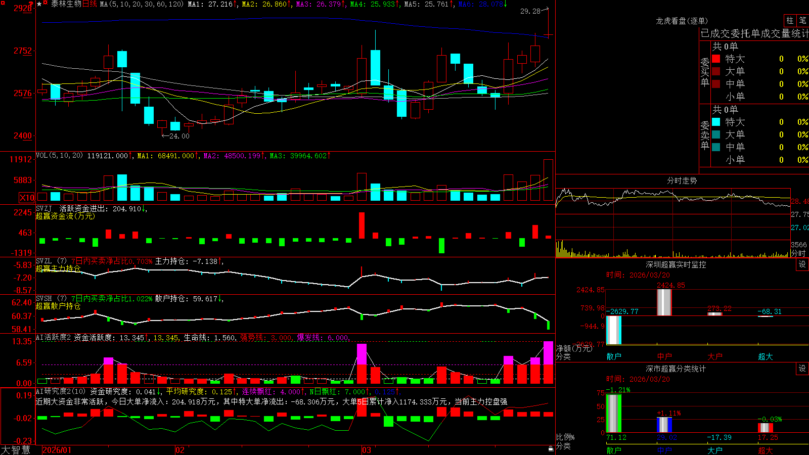809x455 pixels.
Task: Click the cyan 特大 sell order swatch
Action: coord(716,122)
